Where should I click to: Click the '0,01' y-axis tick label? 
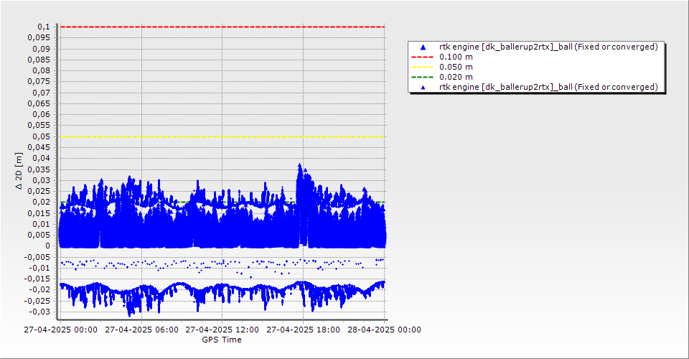pos(42,224)
